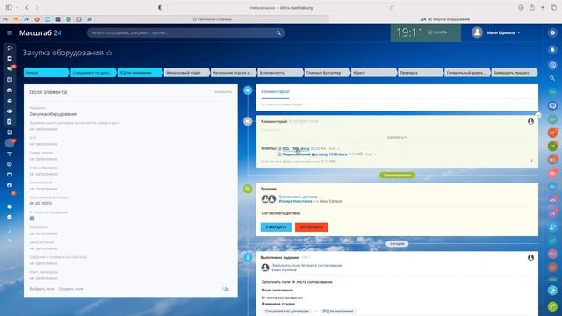Click the author avatar in the Комментарий card
The height and width of the screenshot is (316, 562).
530,121
